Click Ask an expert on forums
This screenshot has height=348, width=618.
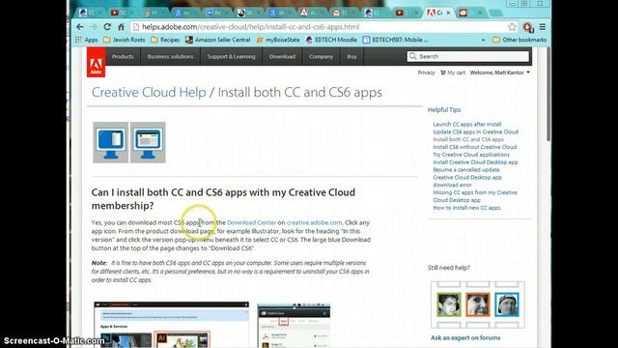click(465, 337)
